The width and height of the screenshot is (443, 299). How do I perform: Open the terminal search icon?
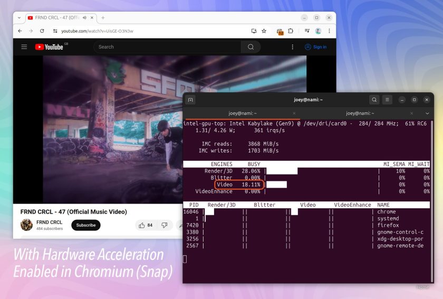click(374, 100)
